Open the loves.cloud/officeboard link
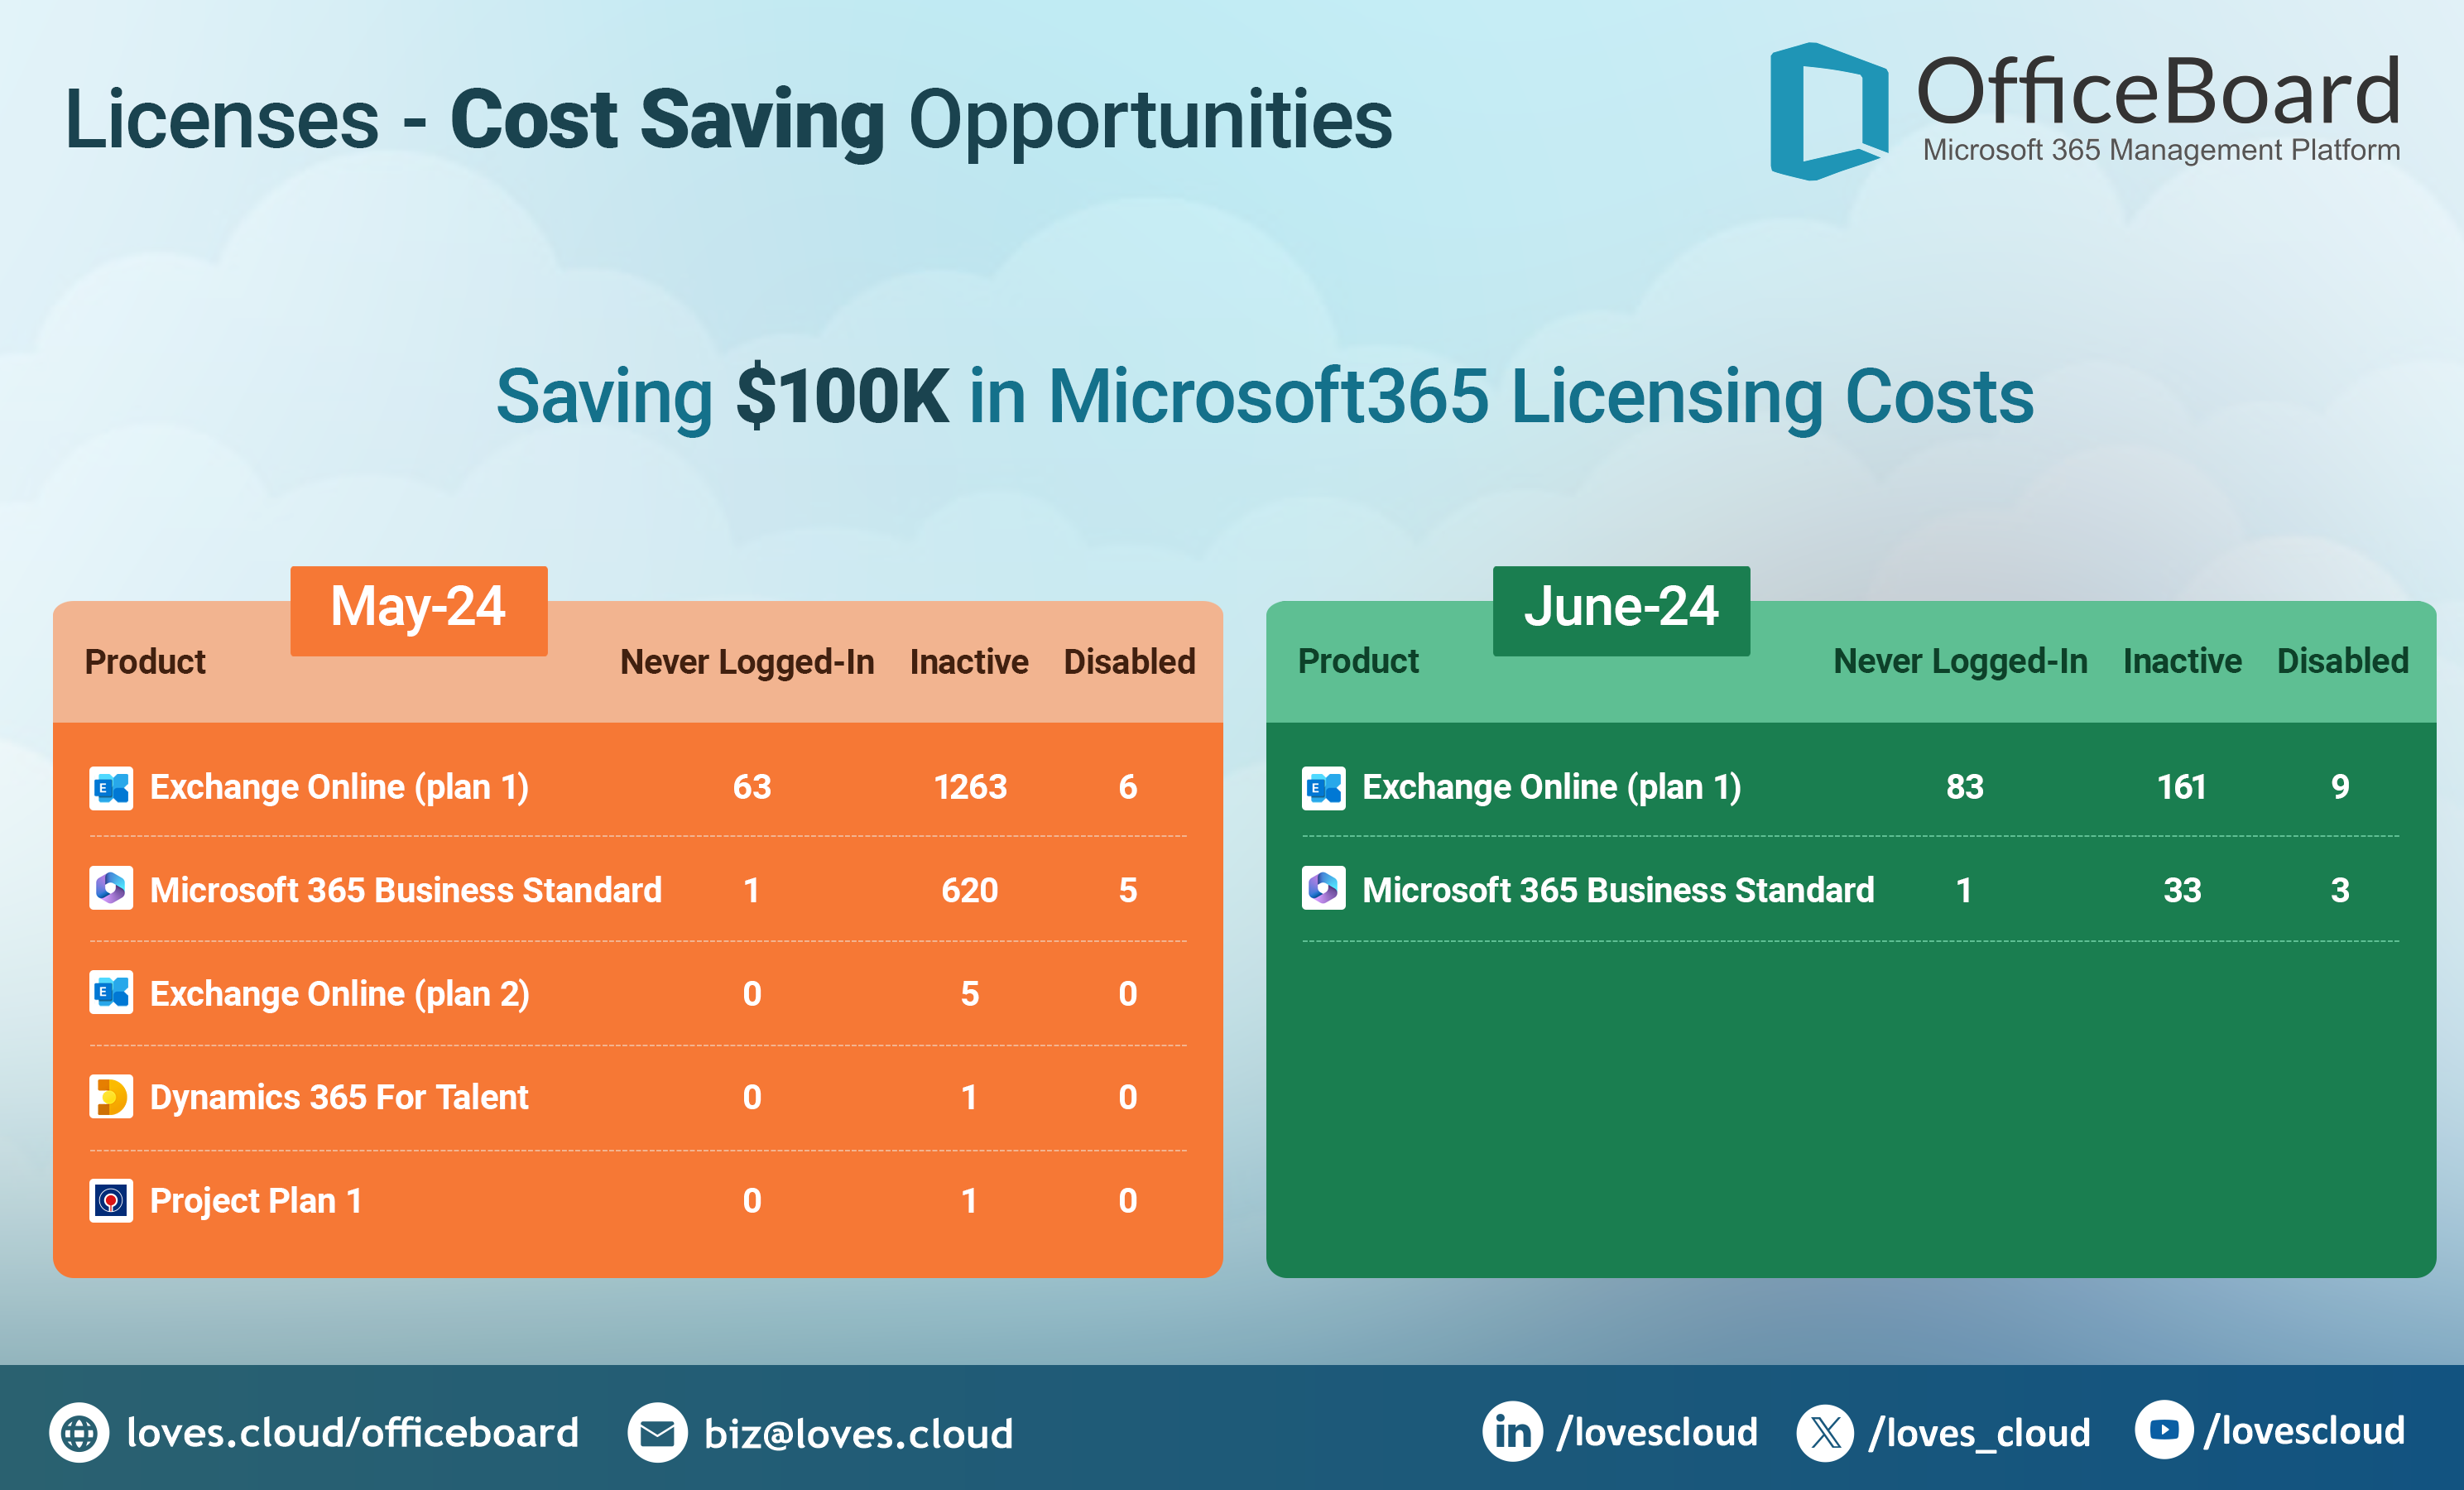The image size is (2464, 1490). (352, 1433)
